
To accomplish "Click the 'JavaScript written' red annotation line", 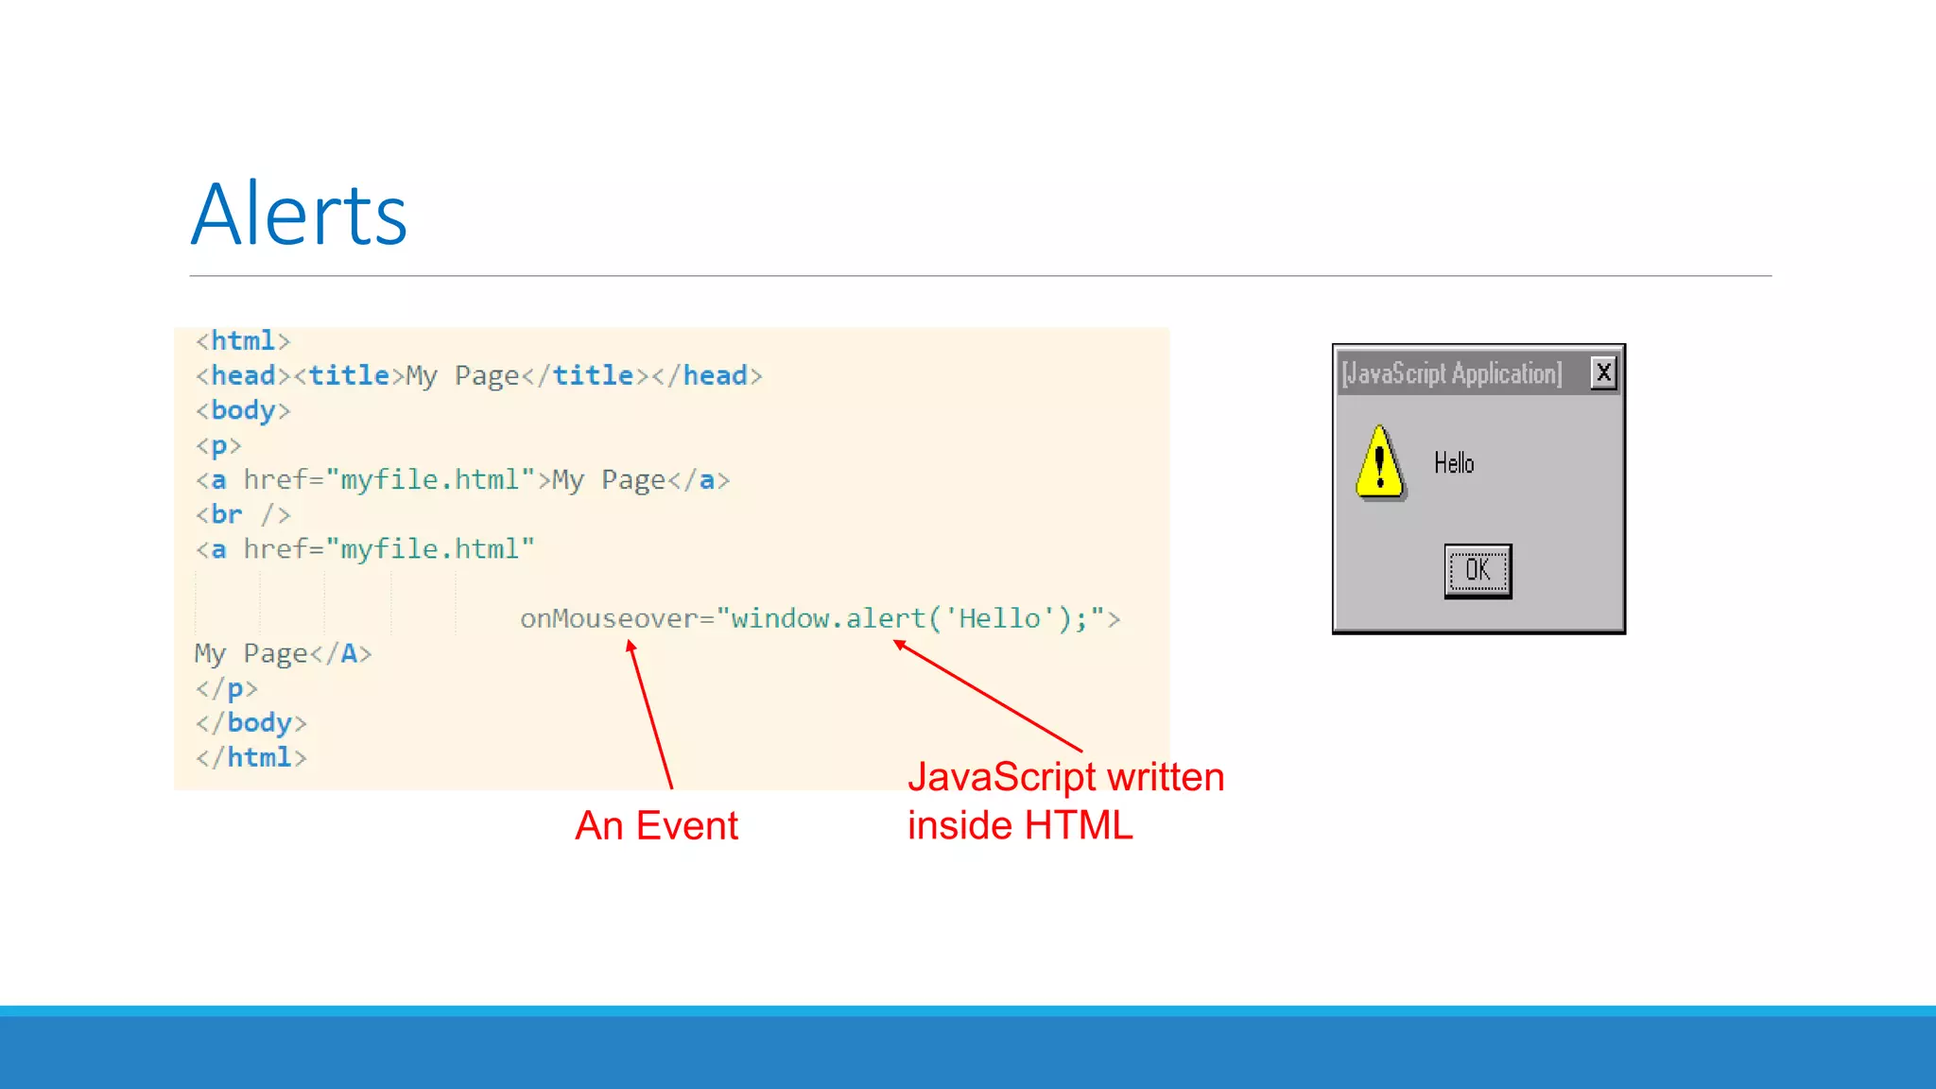I will point(1065,777).
